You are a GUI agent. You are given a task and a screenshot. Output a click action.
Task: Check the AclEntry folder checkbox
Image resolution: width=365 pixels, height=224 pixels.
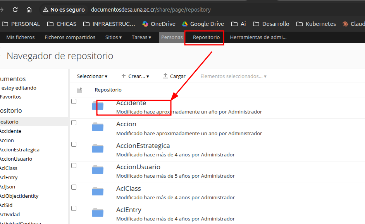coord(74,209)
